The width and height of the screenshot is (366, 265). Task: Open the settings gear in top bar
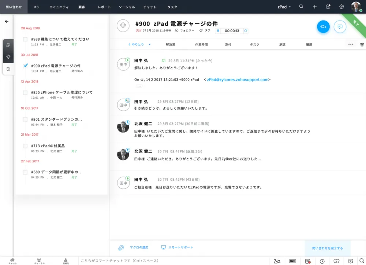click(x=341, y=7)
